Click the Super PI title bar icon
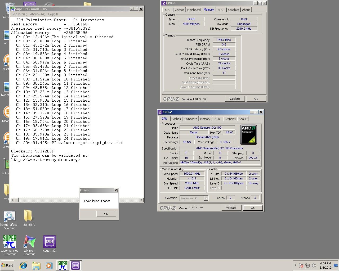Screen dimensions: 339x271 pos(12,9)
